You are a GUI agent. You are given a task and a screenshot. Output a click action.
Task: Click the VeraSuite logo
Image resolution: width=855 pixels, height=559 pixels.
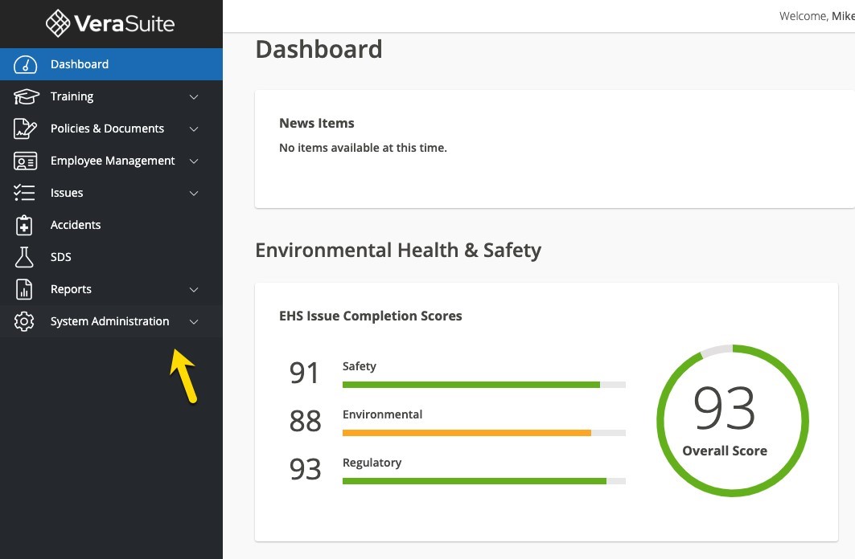pyautogui.click(x=110, y=23)
